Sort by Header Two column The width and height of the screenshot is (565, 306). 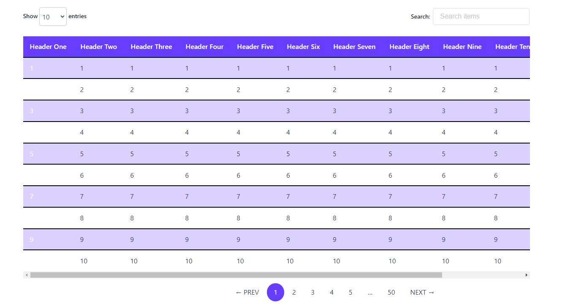(98, 47)
